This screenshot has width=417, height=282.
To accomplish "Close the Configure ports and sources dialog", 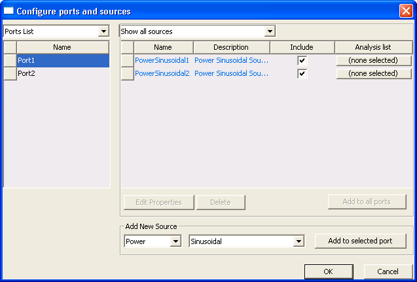I will 406,11.
